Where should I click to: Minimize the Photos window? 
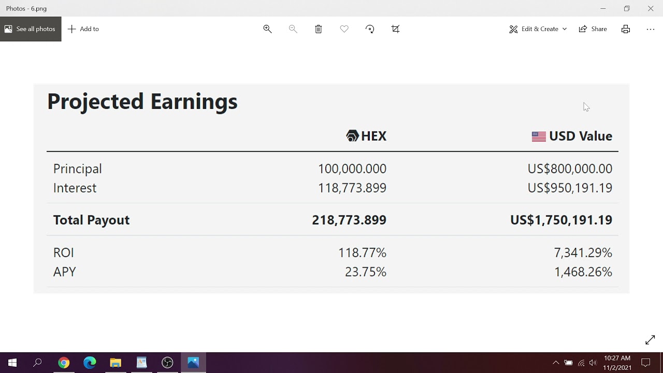point(603,8)
